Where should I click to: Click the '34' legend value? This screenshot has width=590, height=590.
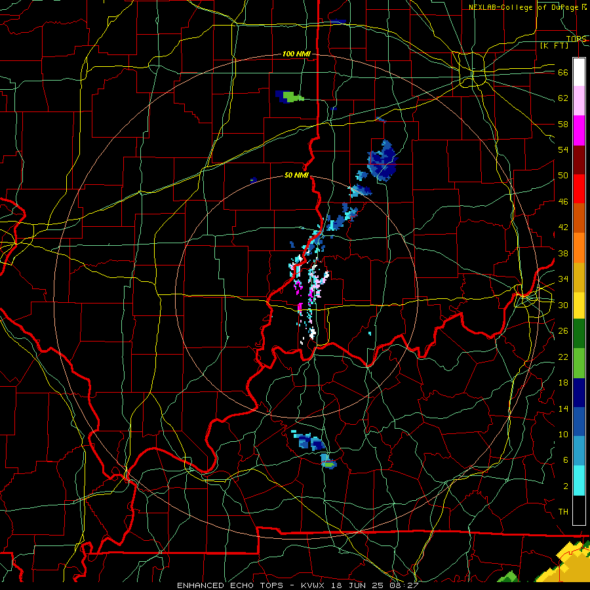click(x=563, y=279)
